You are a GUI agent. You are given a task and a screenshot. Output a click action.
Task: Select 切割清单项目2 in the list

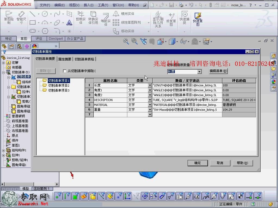(x=59, y=85)
